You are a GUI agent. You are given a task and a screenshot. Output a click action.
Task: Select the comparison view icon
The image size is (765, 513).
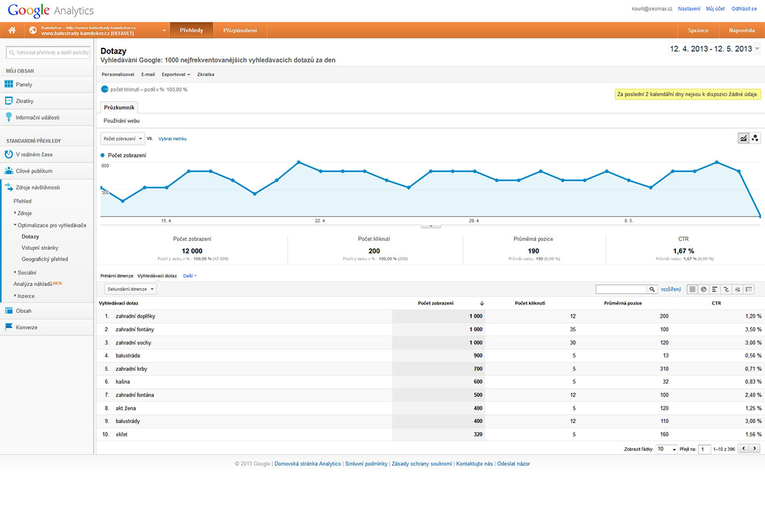726,289
